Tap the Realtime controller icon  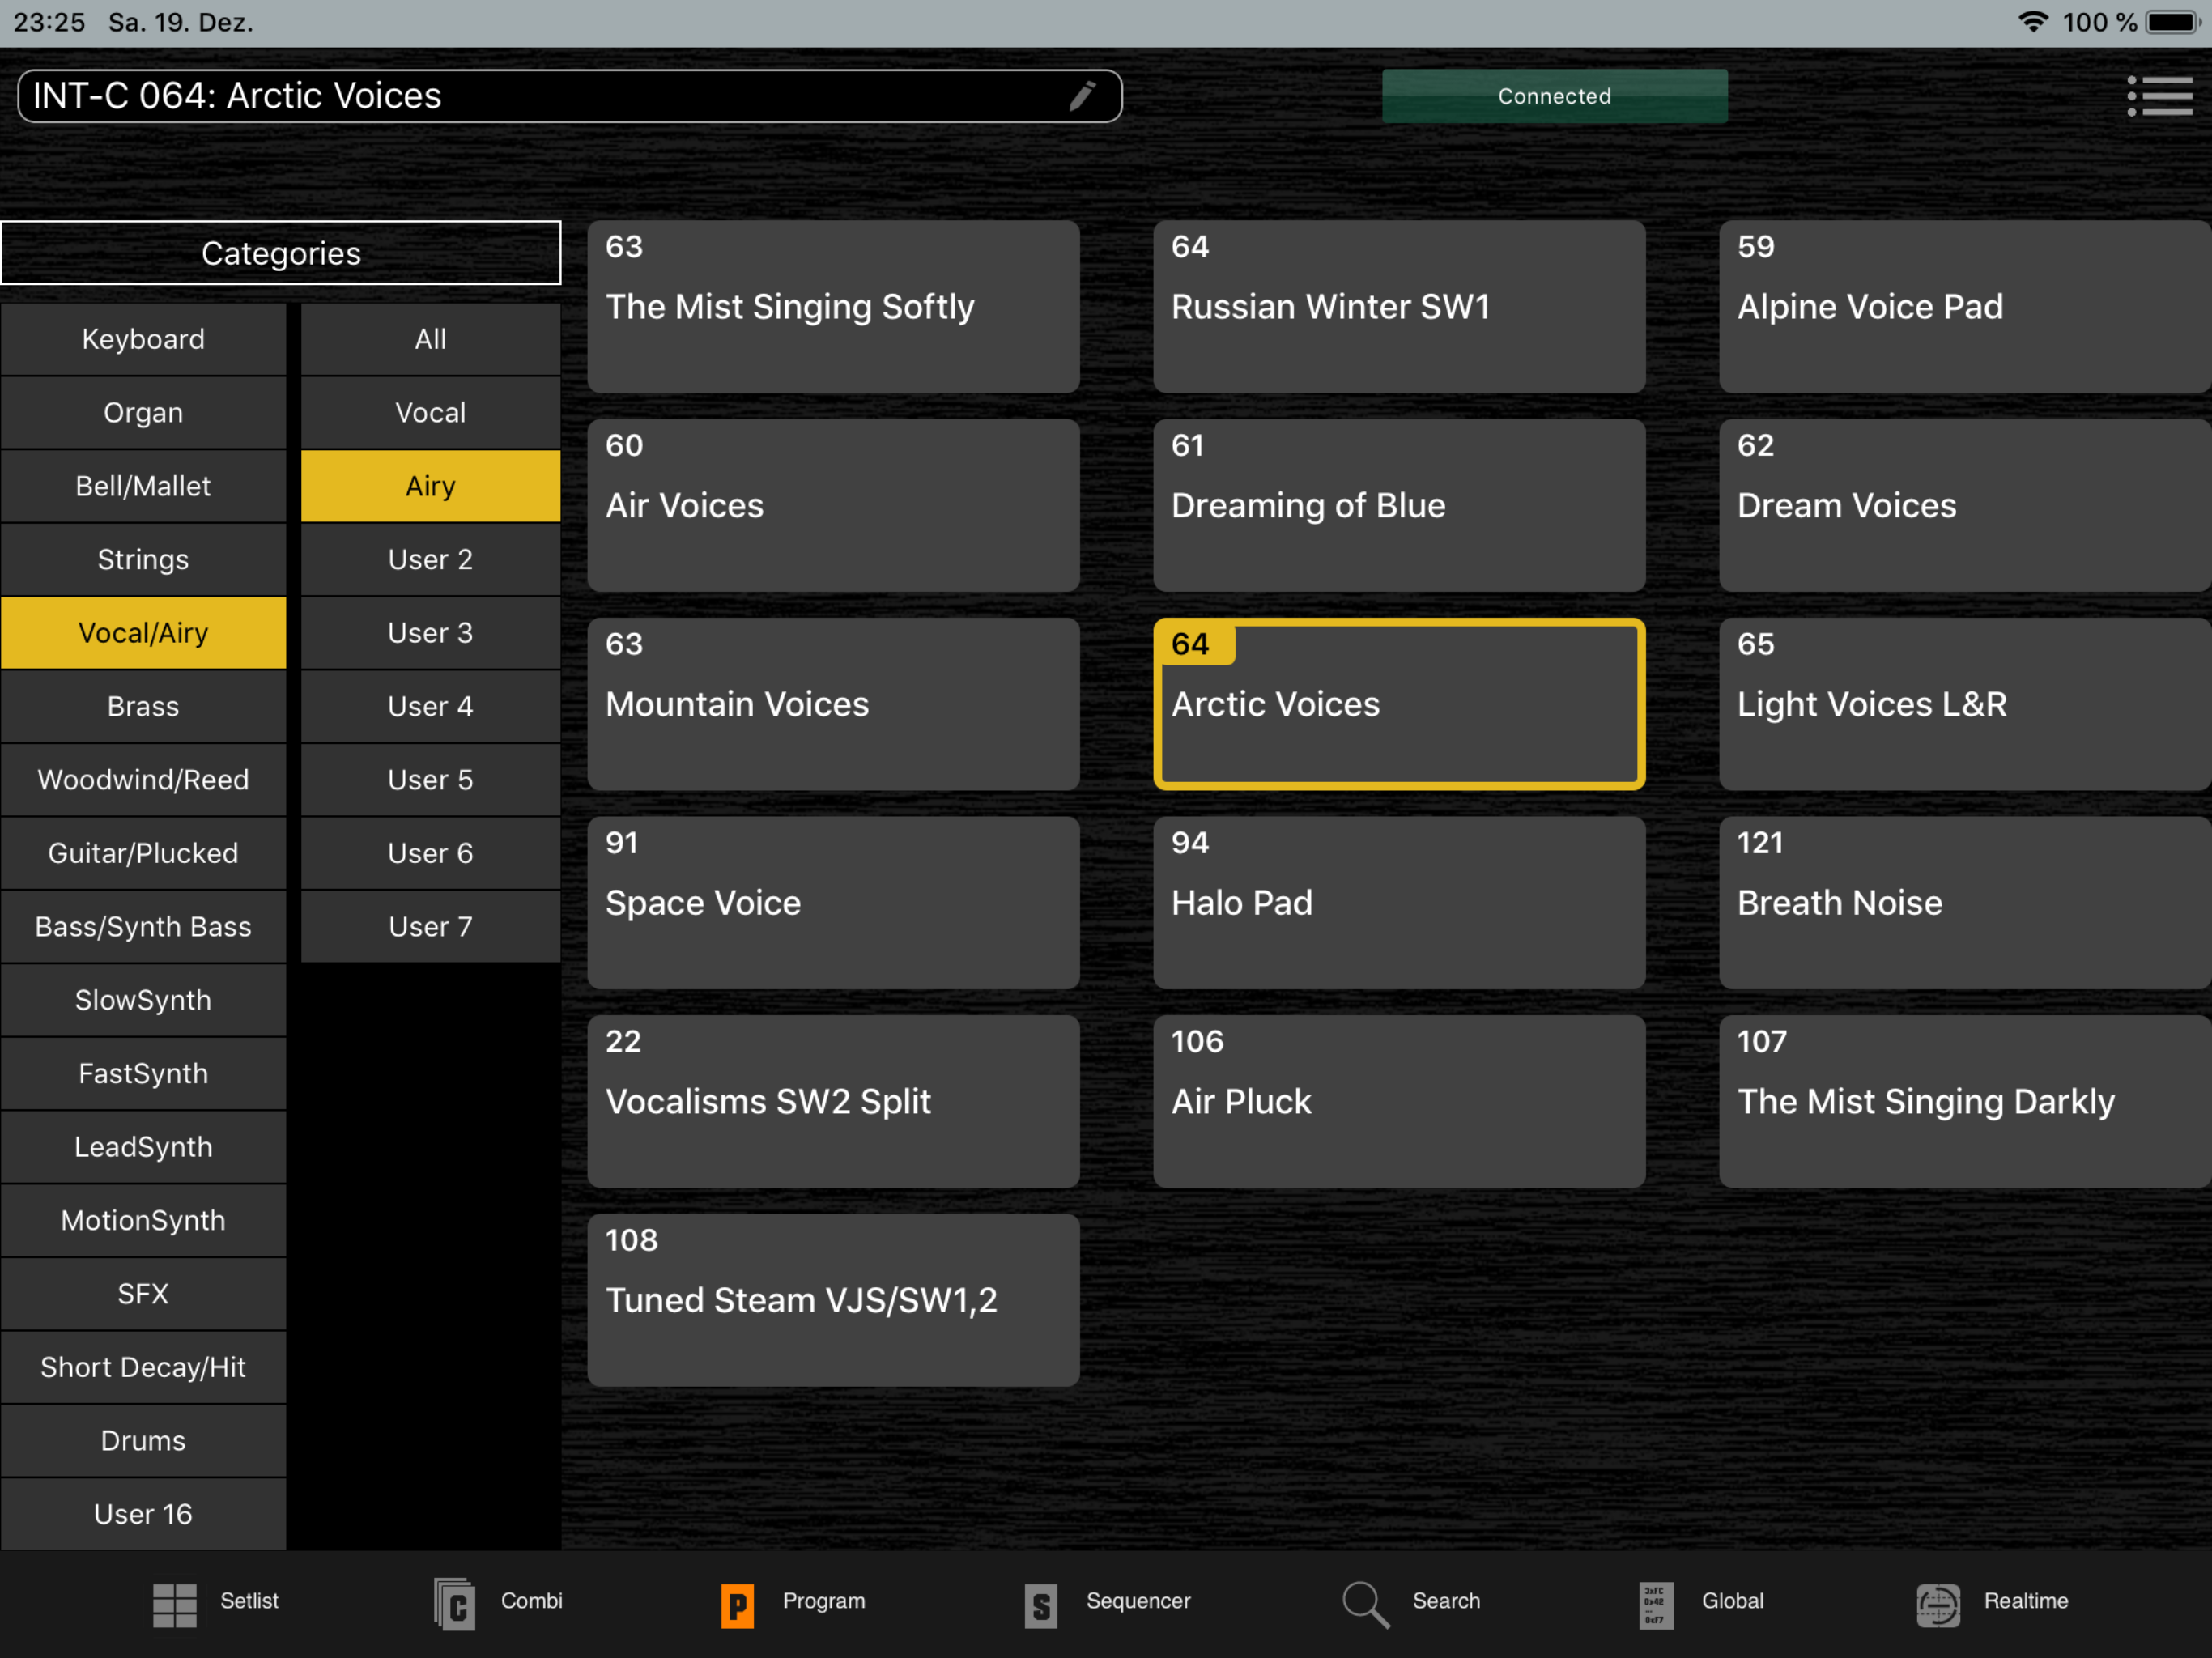point(1938,1606)
